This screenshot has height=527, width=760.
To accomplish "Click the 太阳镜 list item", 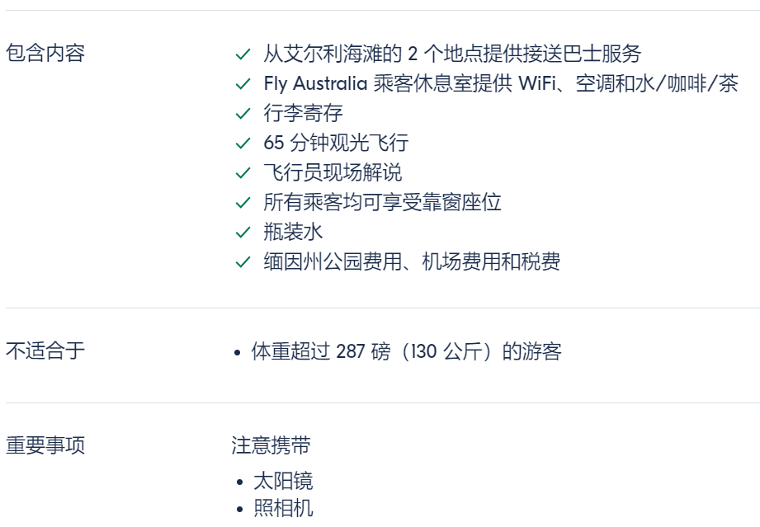I will click(283, 481).
